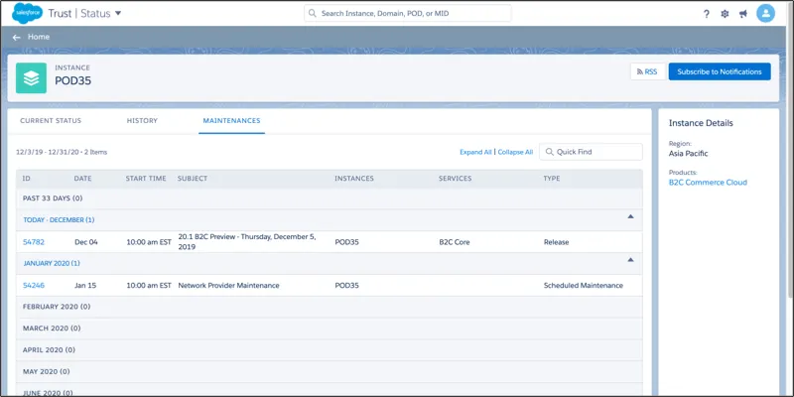This screenshot has width=794, height=397.
Task: Collapse the Today - December section arrow
Action: (x=630, y=216)
